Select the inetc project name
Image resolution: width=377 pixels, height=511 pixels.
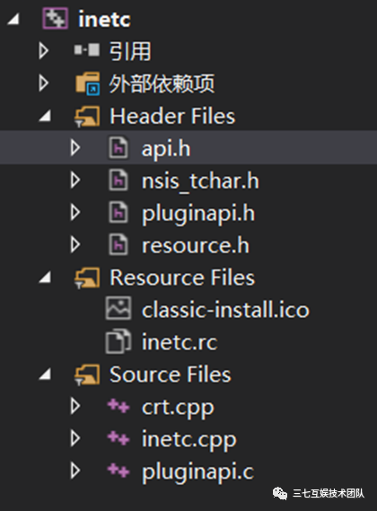tap(104, 19)
